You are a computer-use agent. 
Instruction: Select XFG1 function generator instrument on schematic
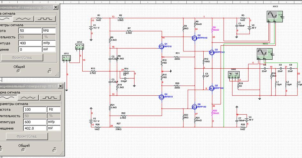pos(66,58)
